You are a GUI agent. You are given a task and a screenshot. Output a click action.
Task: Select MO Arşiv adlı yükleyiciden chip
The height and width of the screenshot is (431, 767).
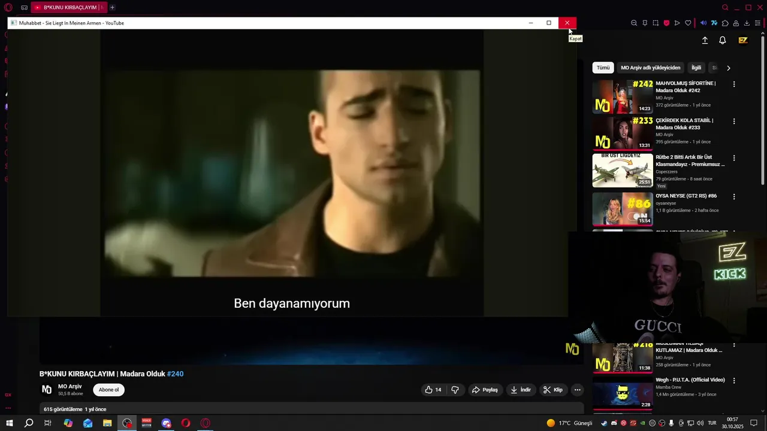pos(650,68)
